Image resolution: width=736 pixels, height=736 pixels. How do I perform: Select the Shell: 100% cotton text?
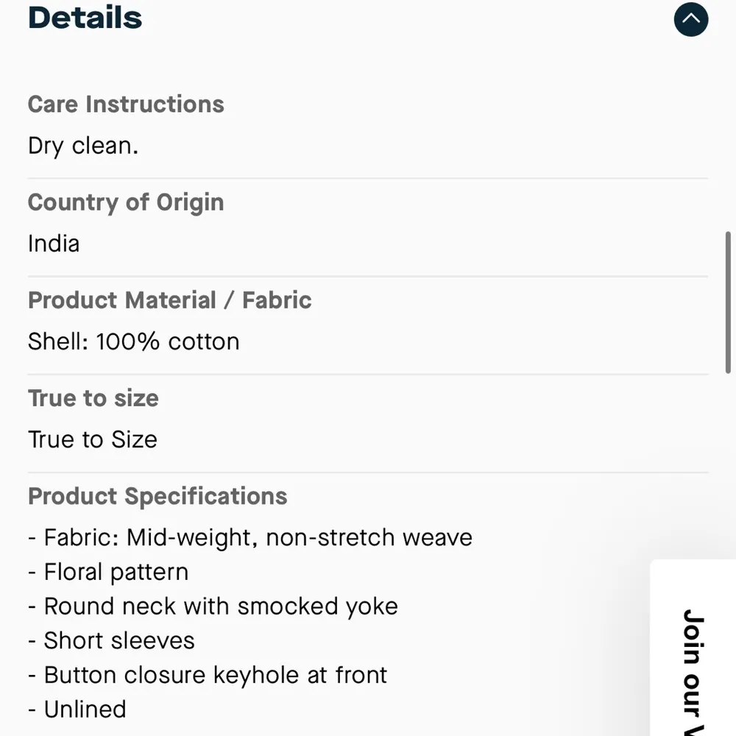click(134, 342)
